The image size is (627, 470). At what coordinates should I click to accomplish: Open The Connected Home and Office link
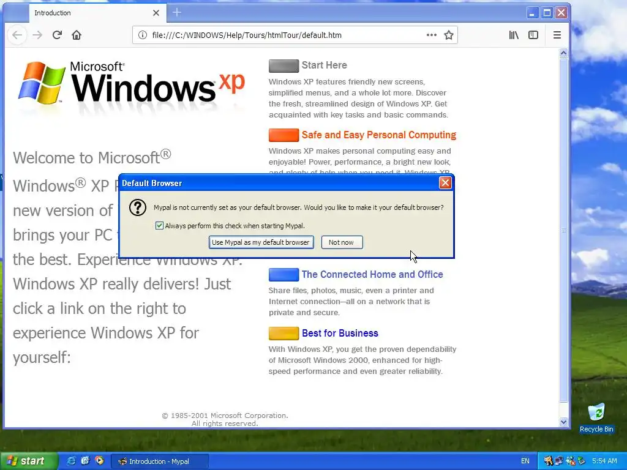pos(372,275)
